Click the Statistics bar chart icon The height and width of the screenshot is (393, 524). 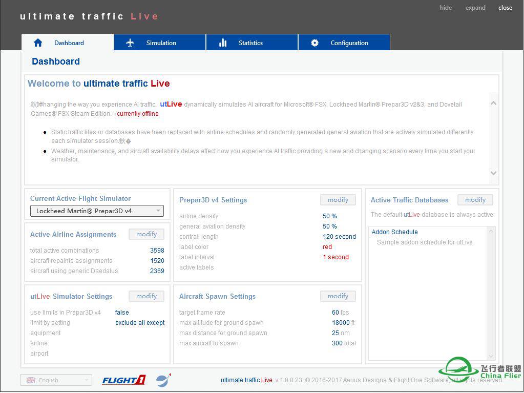223,43
